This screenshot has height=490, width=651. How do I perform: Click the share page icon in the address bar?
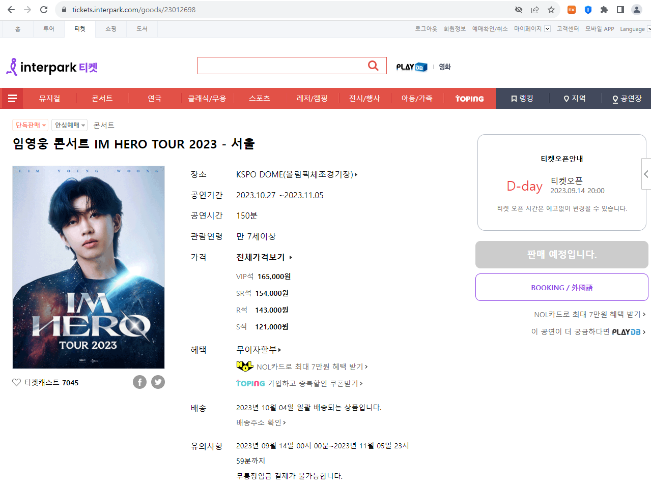(535, 10)
